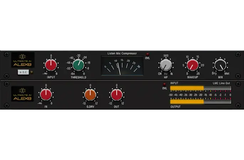The image size is (244, 160).
Task: Click the red OUT knob
Action: 116,95
